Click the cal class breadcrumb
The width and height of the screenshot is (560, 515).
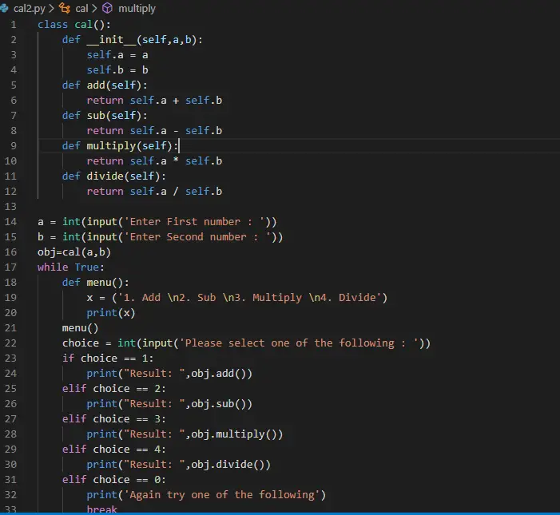click(x=81, y=8)
